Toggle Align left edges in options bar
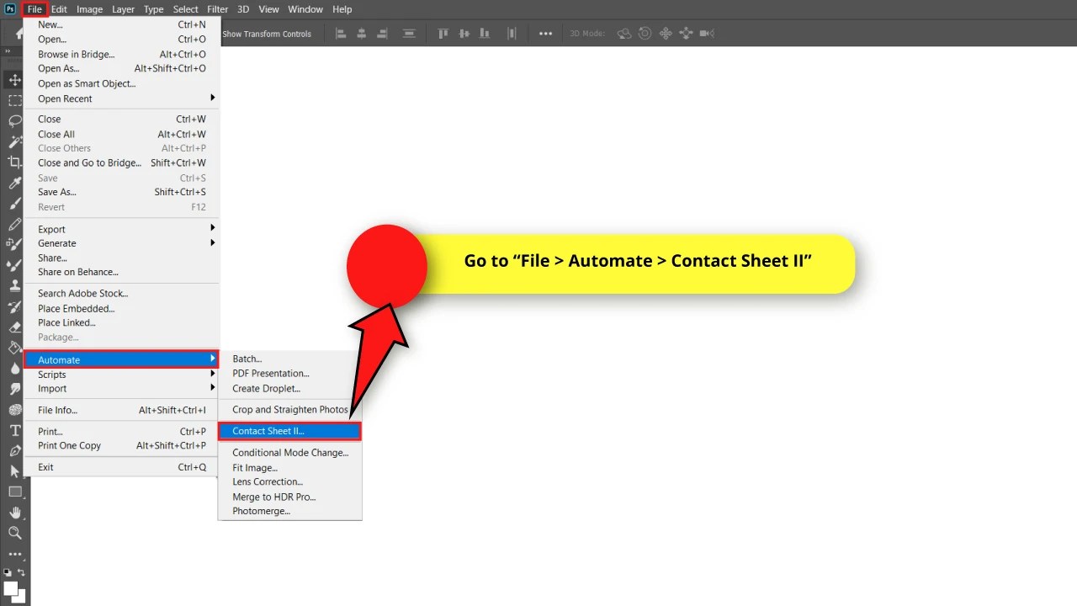This screenshot has width=1077, height=606. coord(341,33)
